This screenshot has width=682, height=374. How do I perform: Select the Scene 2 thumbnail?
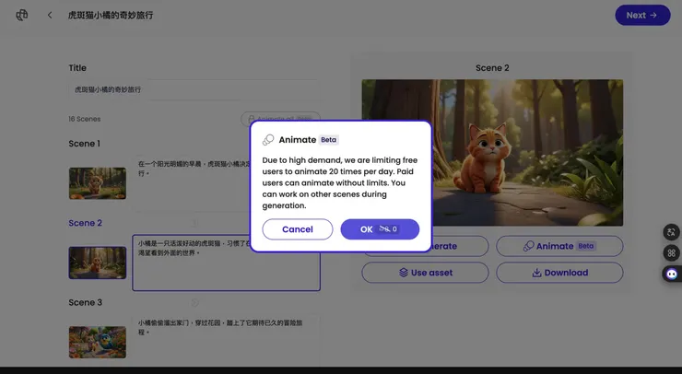(98, 263)
